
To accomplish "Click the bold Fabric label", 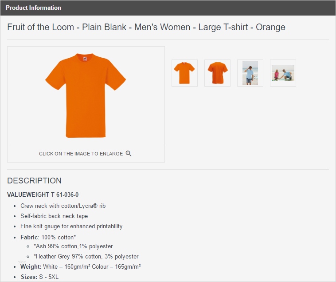I will pos(29,237).
